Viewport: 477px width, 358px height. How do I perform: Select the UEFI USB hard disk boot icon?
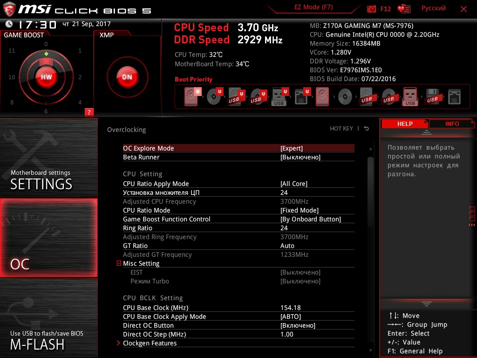click(x=236, y=96)
